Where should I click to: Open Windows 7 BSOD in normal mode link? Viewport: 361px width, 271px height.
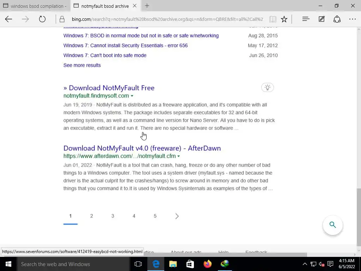pos(141,36)
